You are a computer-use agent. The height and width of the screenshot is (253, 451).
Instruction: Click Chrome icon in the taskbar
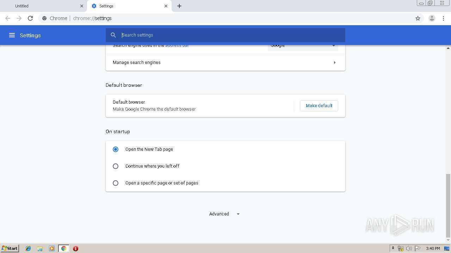63,248
